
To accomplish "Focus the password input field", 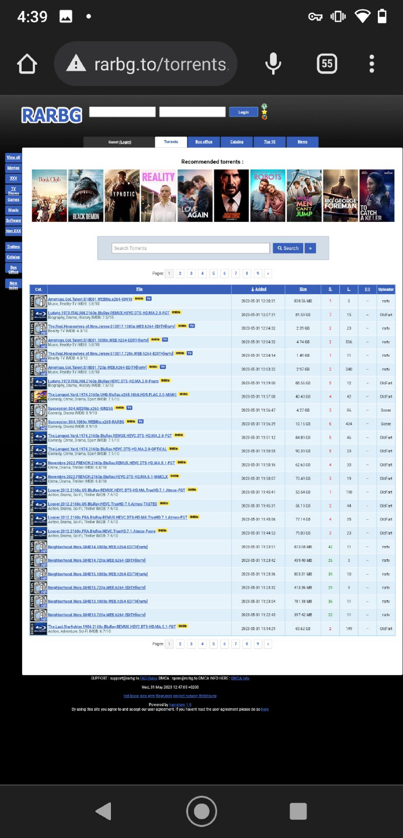I will coord(192,112).
